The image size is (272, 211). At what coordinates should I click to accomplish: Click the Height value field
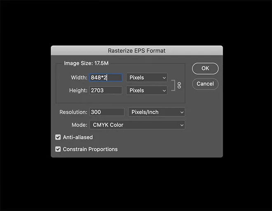coord(106,90)
